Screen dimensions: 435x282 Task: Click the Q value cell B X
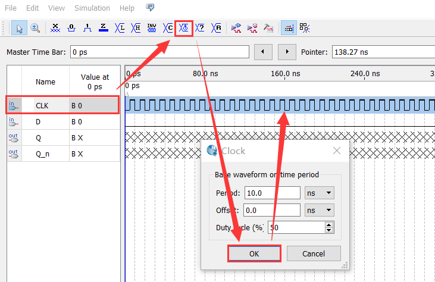95,138
